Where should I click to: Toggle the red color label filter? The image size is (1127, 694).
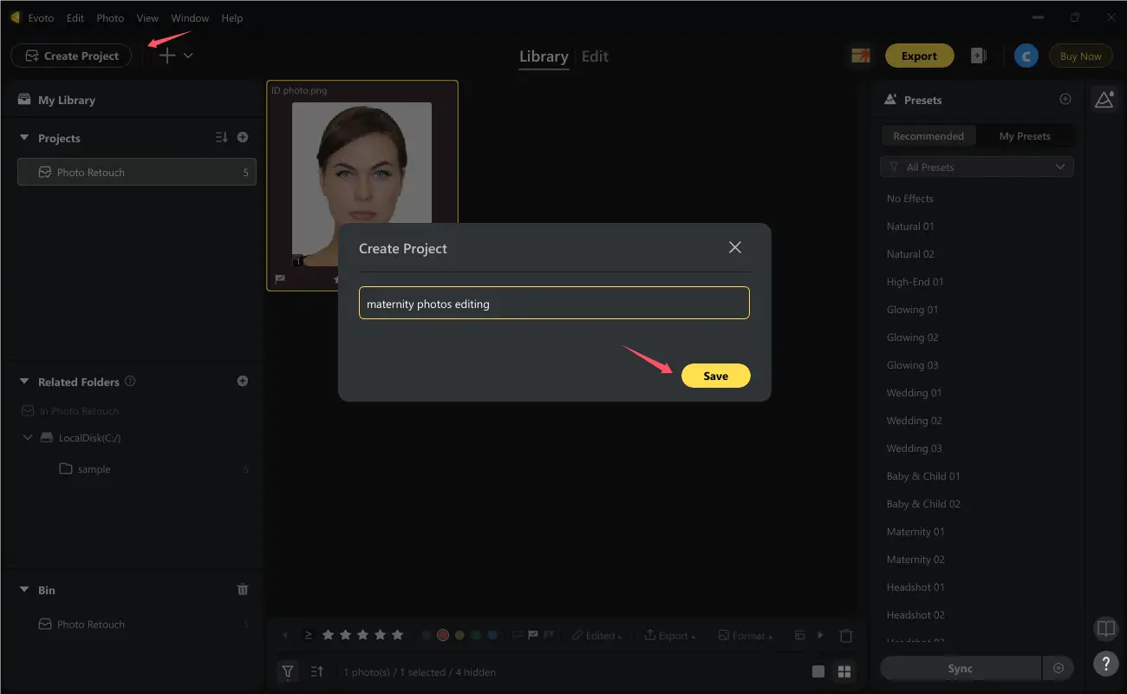pos(443,635)
